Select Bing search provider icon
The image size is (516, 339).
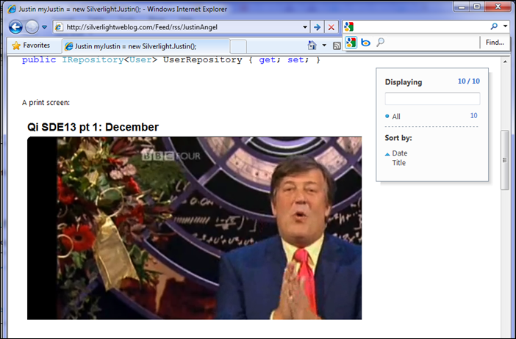coord(365,43)
